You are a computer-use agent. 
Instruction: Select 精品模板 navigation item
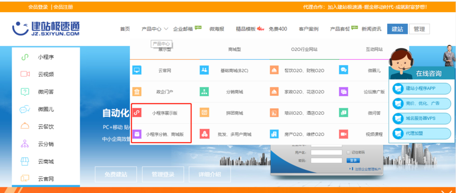point(245,29)
